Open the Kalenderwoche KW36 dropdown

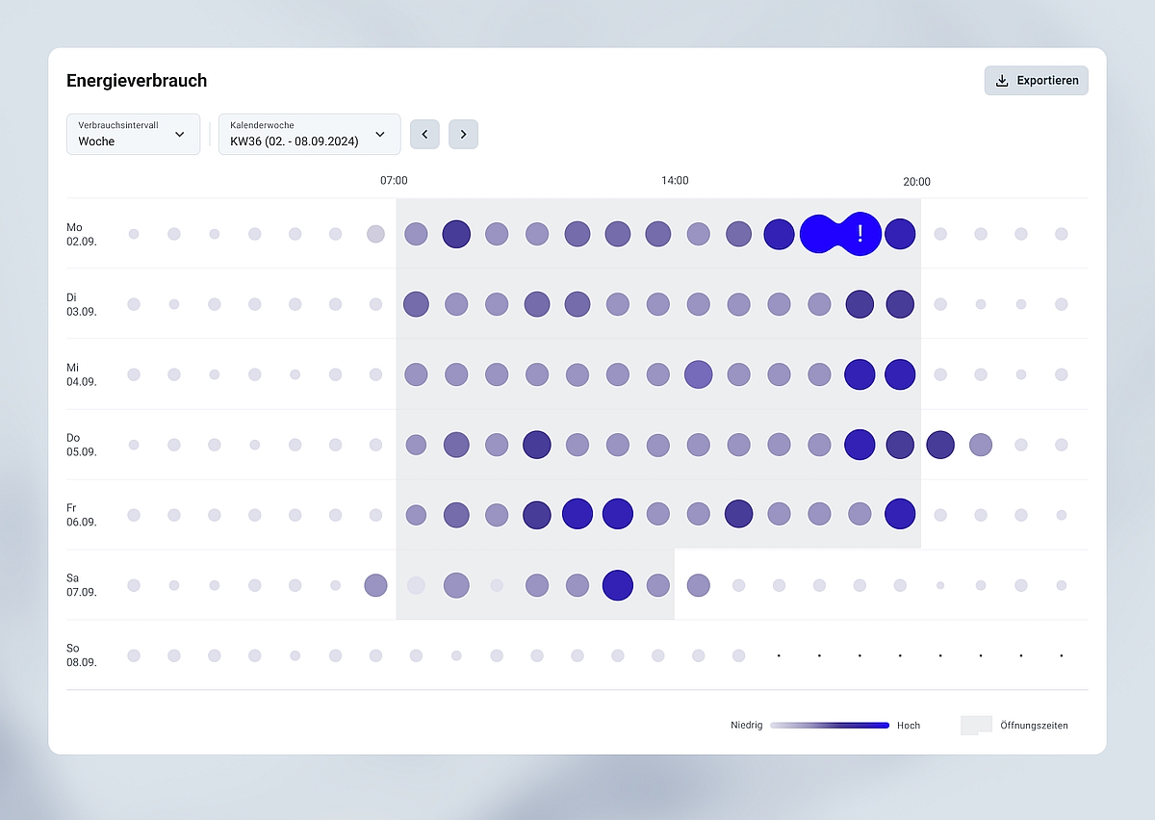tap(309, 134)
